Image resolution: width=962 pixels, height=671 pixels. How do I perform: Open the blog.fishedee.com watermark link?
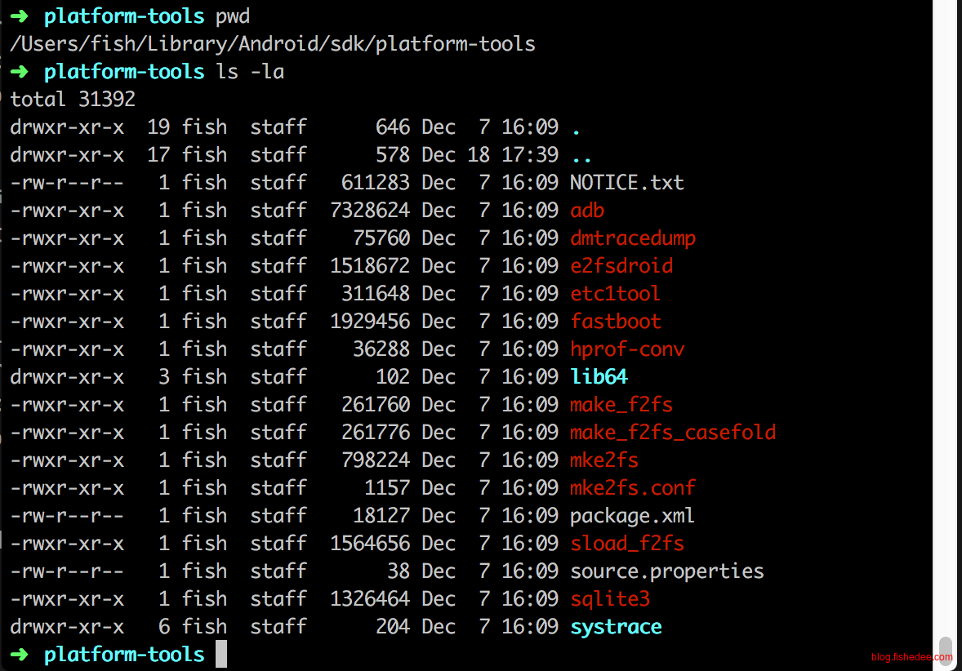point(911,657)
